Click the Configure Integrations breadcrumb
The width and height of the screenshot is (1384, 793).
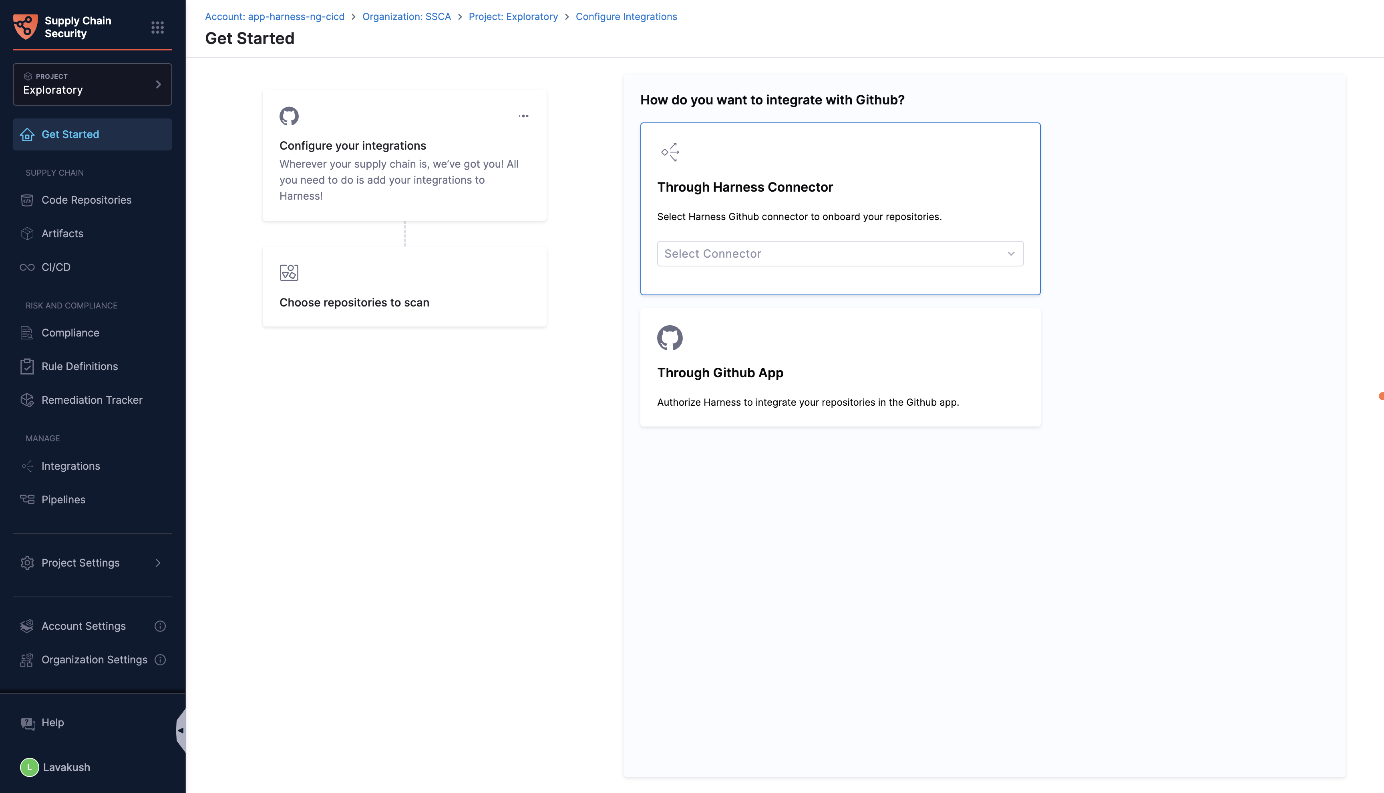tap(626, 16)
